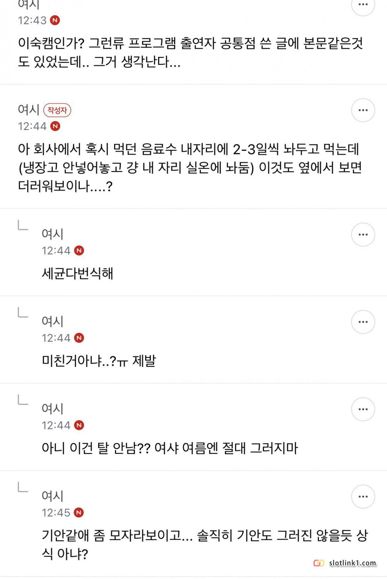Tap the three-dot menu beside 세균다번식해 reply
387x579 pixels.
pyautogui.click(x=363, y=235)
